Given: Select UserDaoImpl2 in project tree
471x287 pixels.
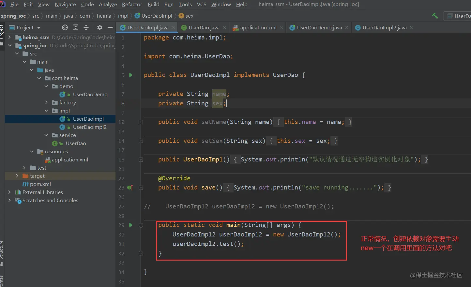Looking at the screenshot, I should pyautogui.click(x=90, y=127).
